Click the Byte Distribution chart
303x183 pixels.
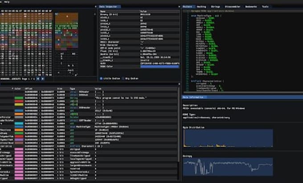pyautogui.click(x=228, y=138)
